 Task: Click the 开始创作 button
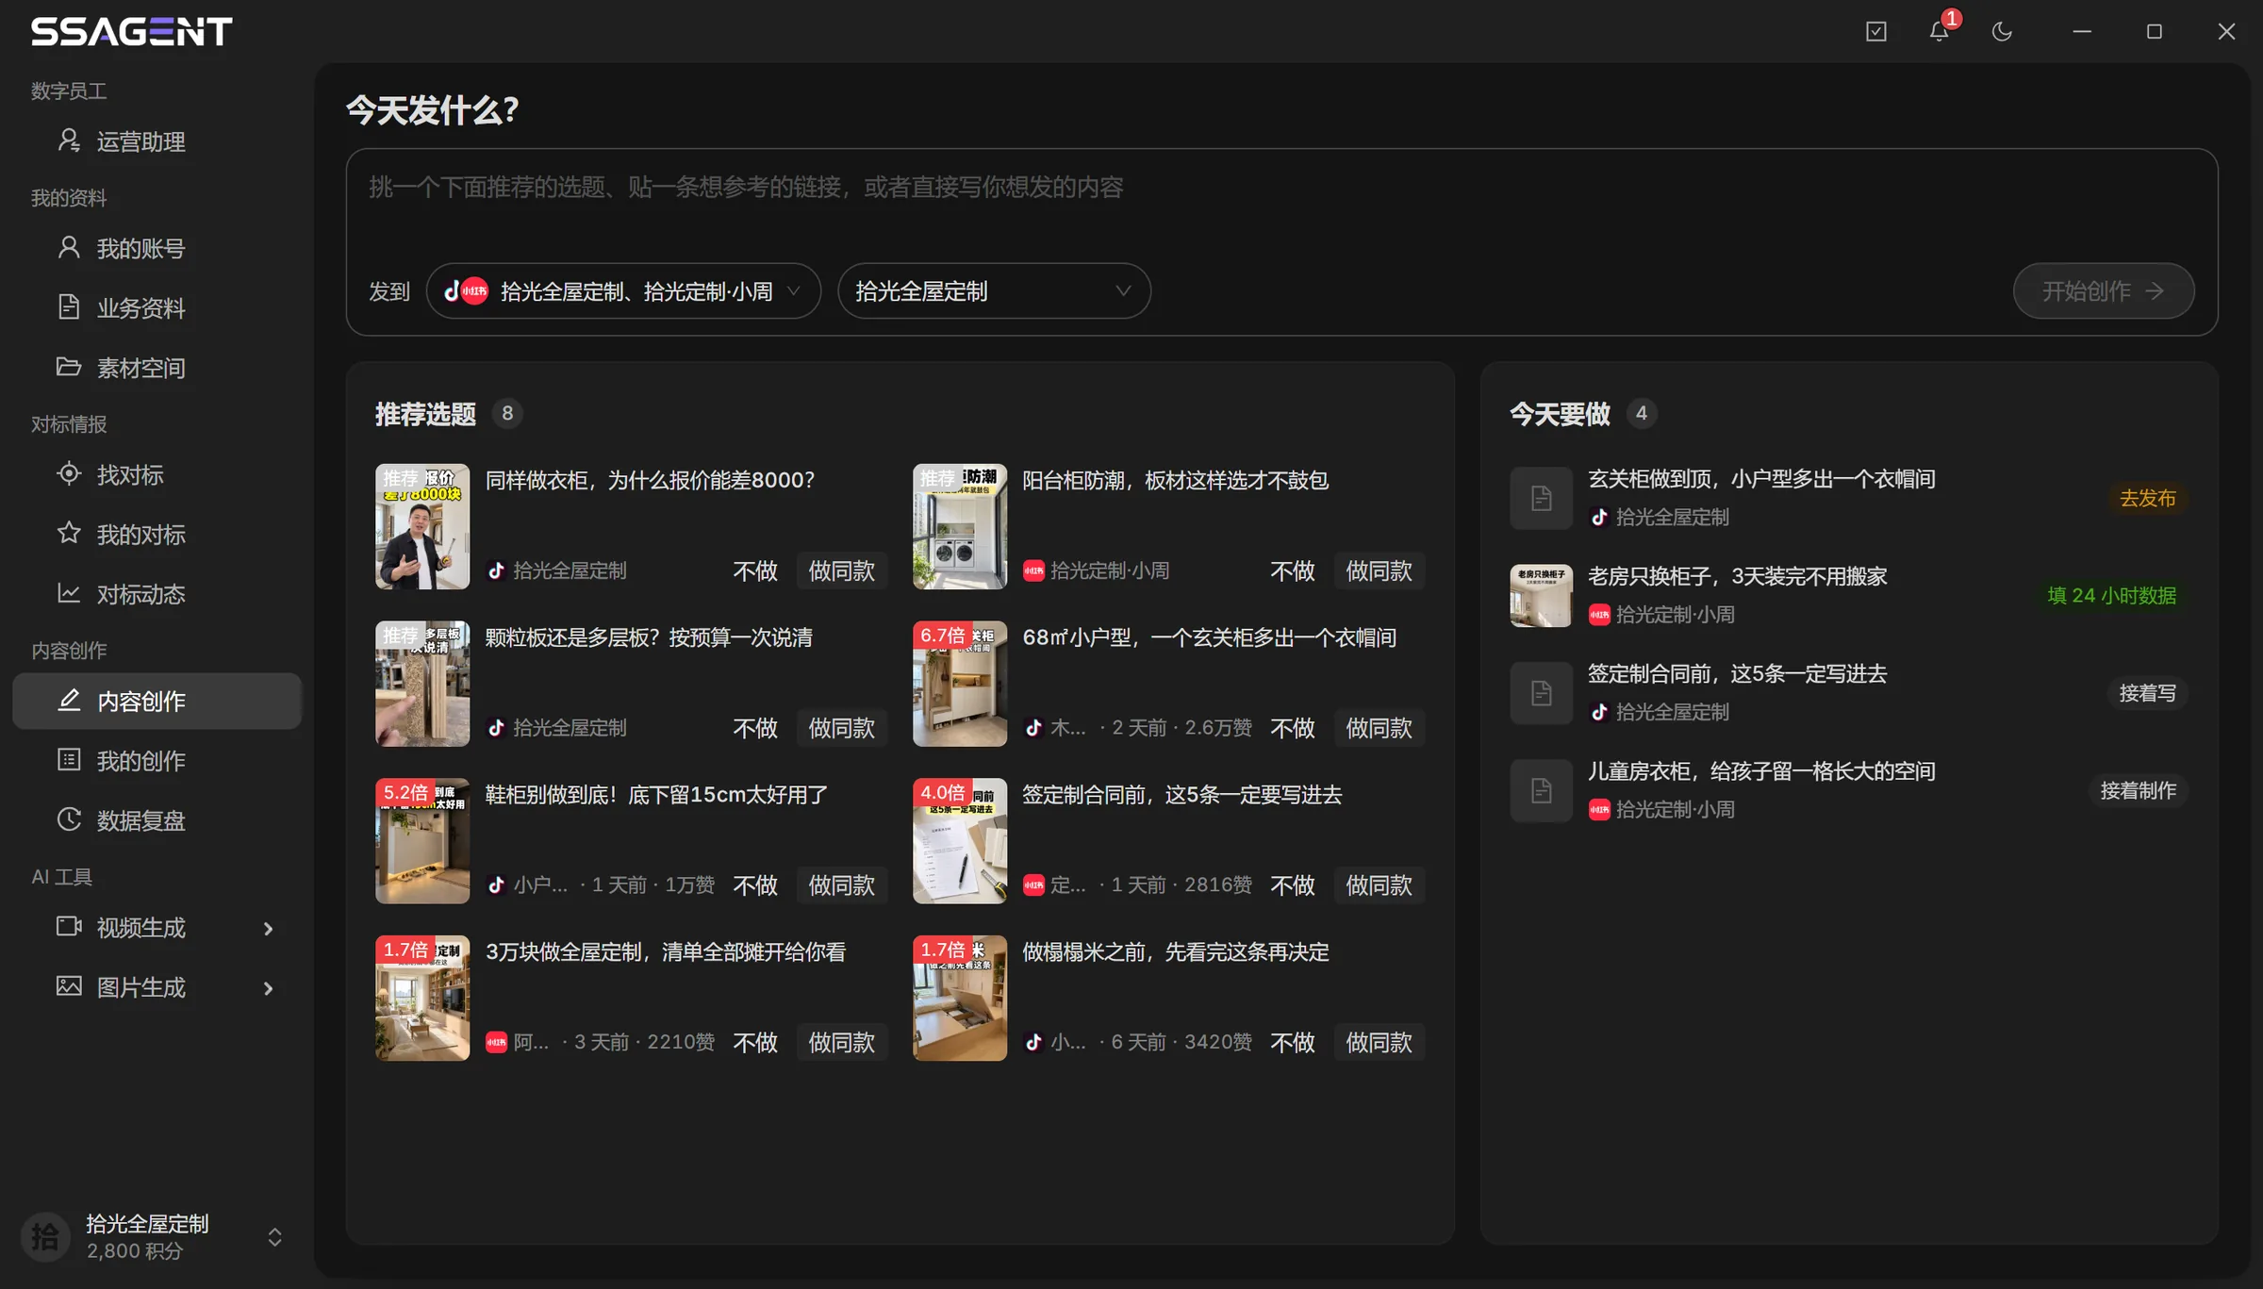(x=2104, y=291)
